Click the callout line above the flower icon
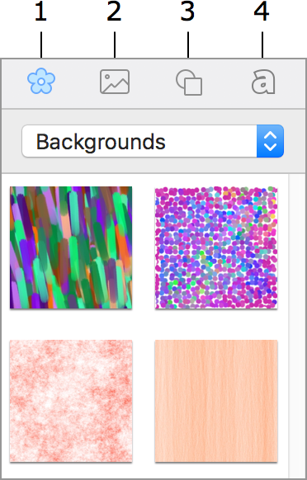Viewport: 307px width, 480px height. (41, 45)
